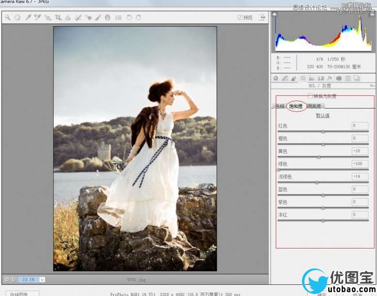Toggle full screen mode icon
The image size is (377, 296).
262,17
